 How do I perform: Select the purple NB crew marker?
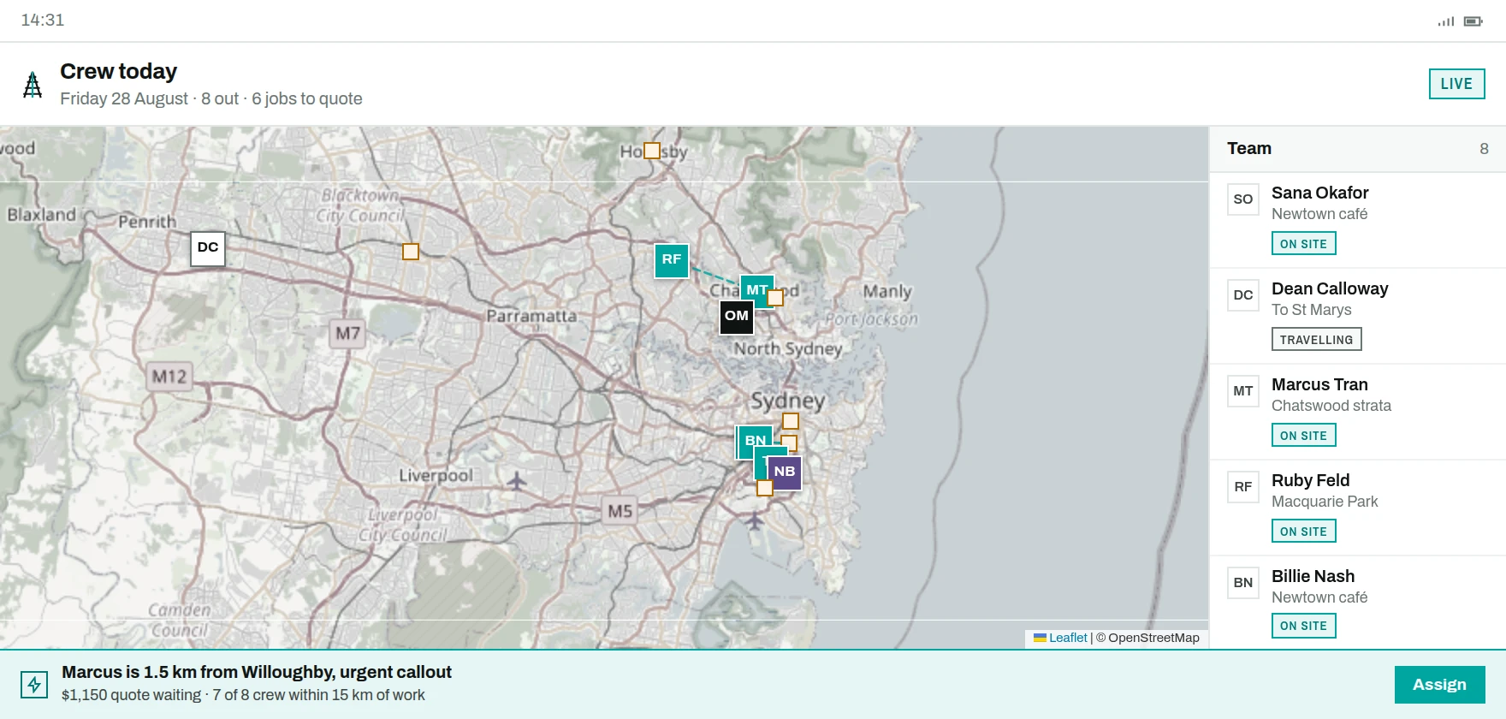tap(785, 472)
